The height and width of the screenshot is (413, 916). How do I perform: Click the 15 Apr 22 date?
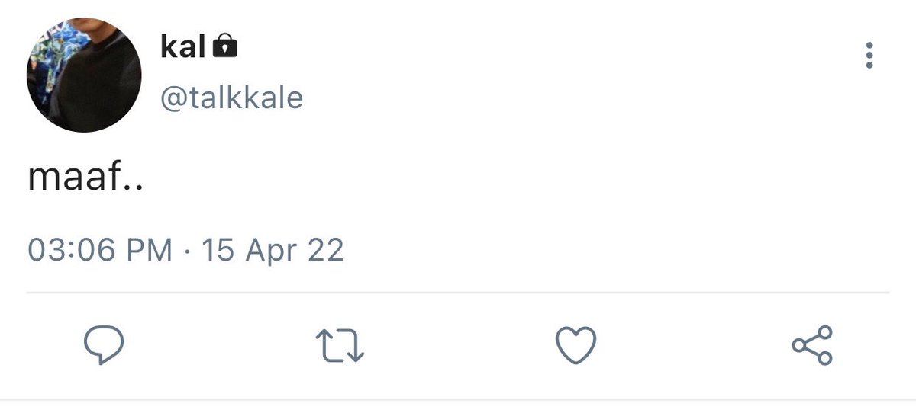point(272,250)
